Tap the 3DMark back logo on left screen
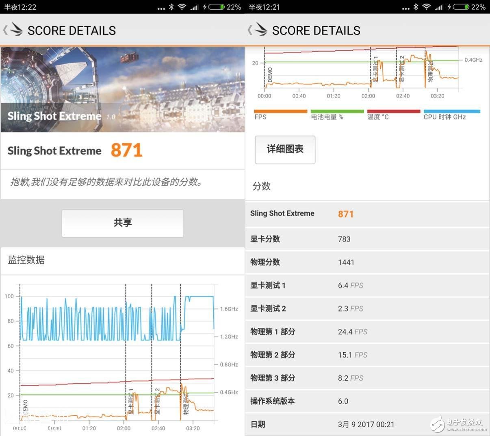Viewport: 490px width, 436px height. click(13, 30)
